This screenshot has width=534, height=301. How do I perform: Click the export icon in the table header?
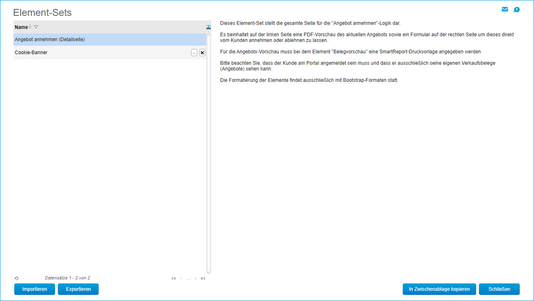click(208, 27)
